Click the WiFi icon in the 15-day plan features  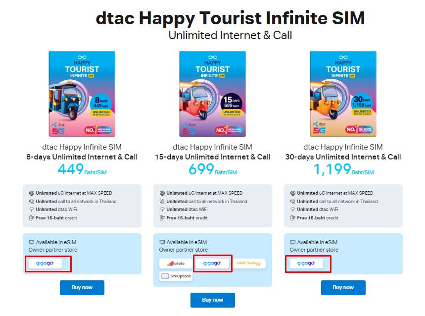coord(162,210)
